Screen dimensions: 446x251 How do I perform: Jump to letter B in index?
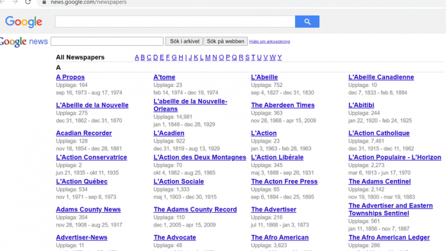143,57
